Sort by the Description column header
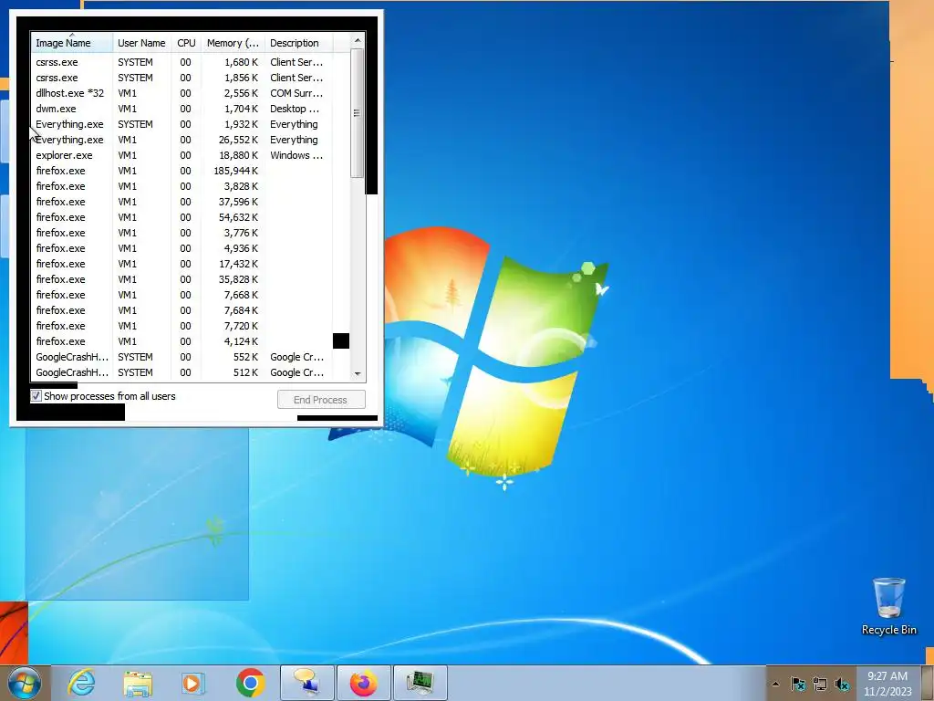This screenshot has width=934, height=701. click(298, 42)
